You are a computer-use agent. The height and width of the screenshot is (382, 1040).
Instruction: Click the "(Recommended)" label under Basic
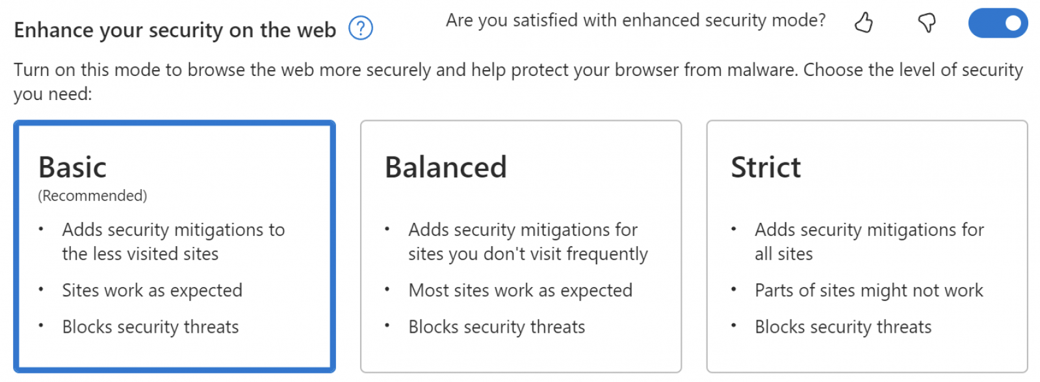click(92, 196)
